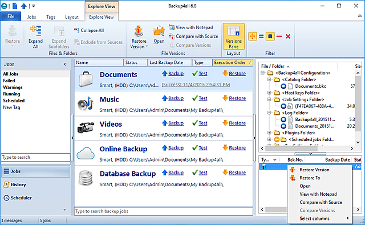
Task: Choose View with Notepad context entry
Action: 320,194
